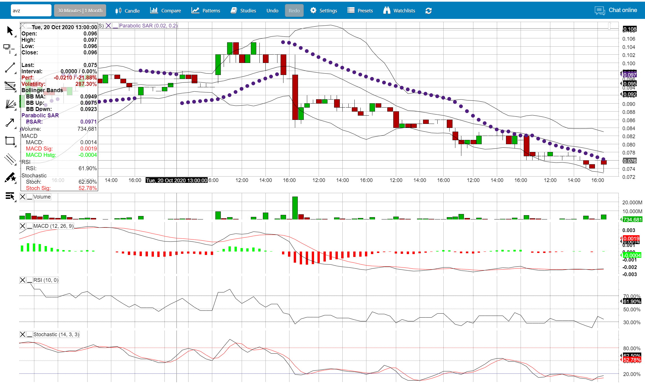Select the arrow drawing tool
The height and width of the screenshot is (384, 645).
click(x=10, y=122)
